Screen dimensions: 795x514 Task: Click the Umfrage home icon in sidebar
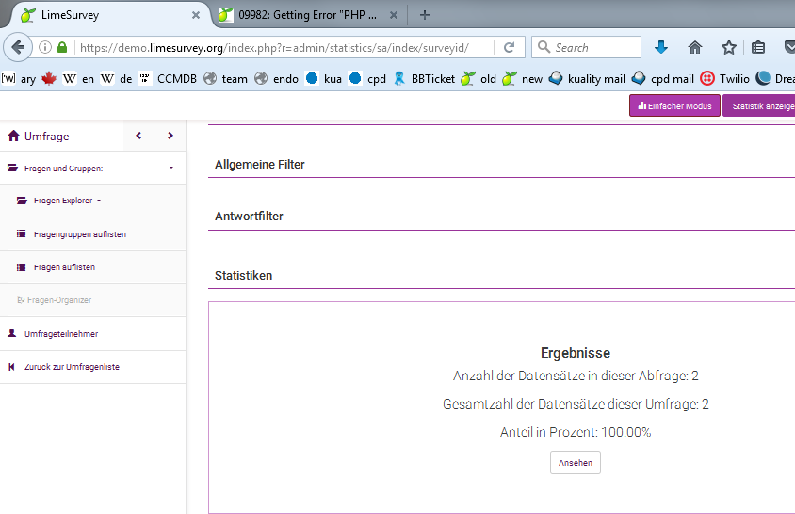click(13, 136)
